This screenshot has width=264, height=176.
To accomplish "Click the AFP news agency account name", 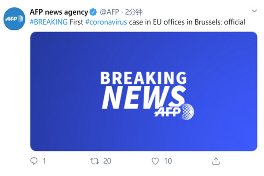I will [x=59, y=11].
